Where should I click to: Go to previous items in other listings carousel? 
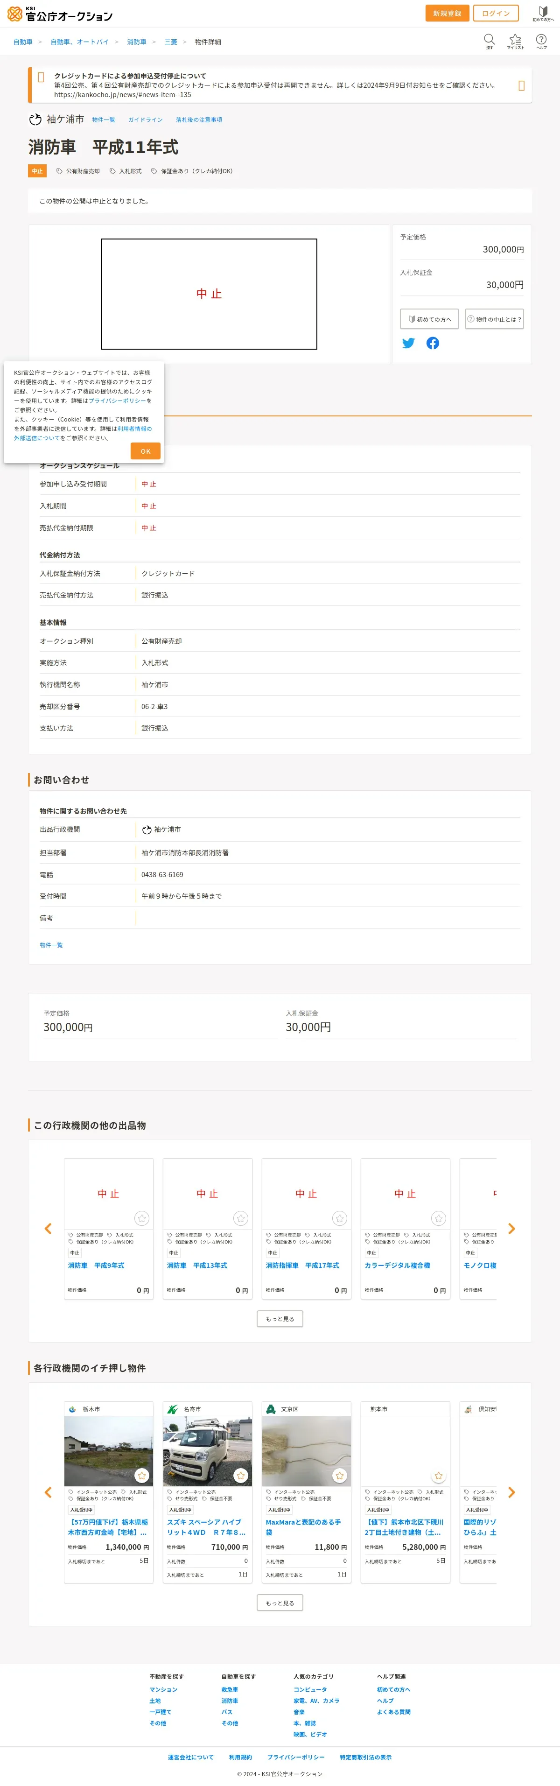(48, 1229)
